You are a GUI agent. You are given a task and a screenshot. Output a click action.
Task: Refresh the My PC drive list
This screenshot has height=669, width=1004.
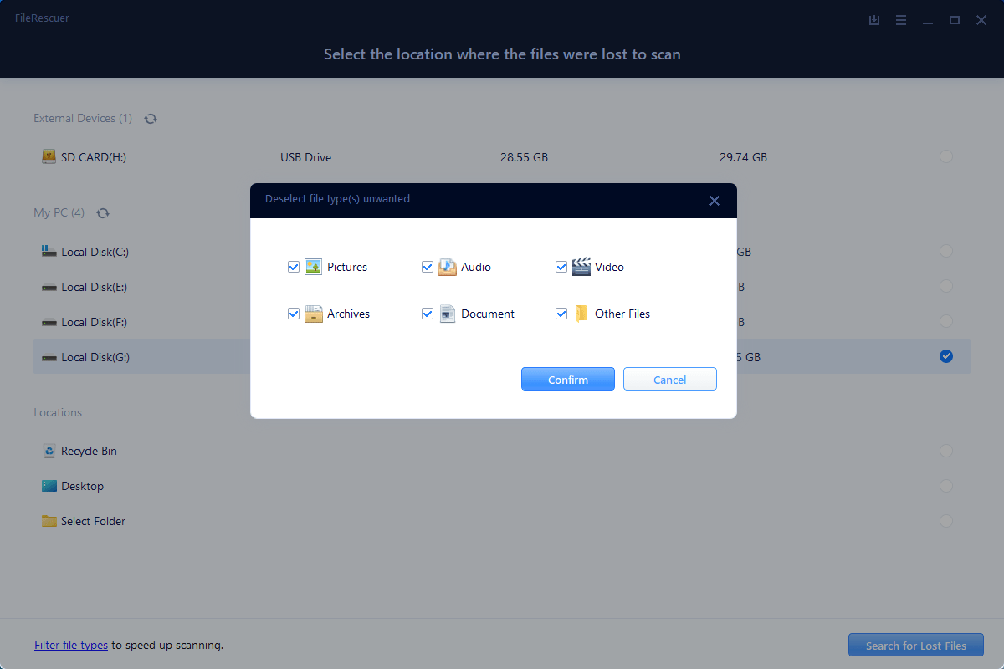pos(103,213)
